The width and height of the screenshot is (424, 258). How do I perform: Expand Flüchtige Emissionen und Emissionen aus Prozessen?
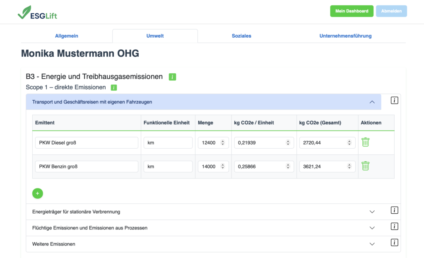pos(372,228)
